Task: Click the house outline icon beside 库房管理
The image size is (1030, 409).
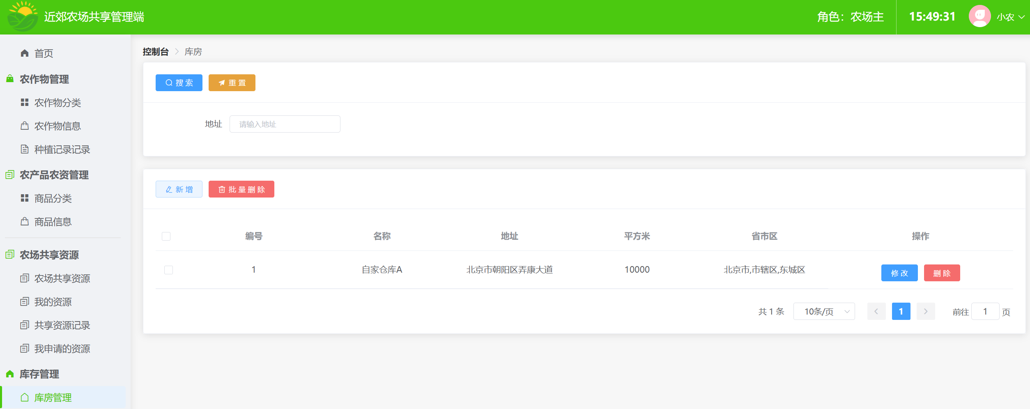Action: [x=25, y=398]
